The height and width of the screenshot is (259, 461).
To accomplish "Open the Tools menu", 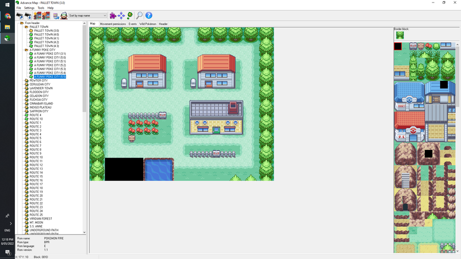I will 41,8.
